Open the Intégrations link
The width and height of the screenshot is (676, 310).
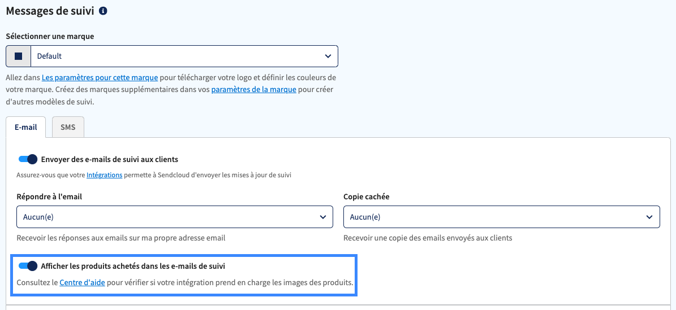point(104,175)
